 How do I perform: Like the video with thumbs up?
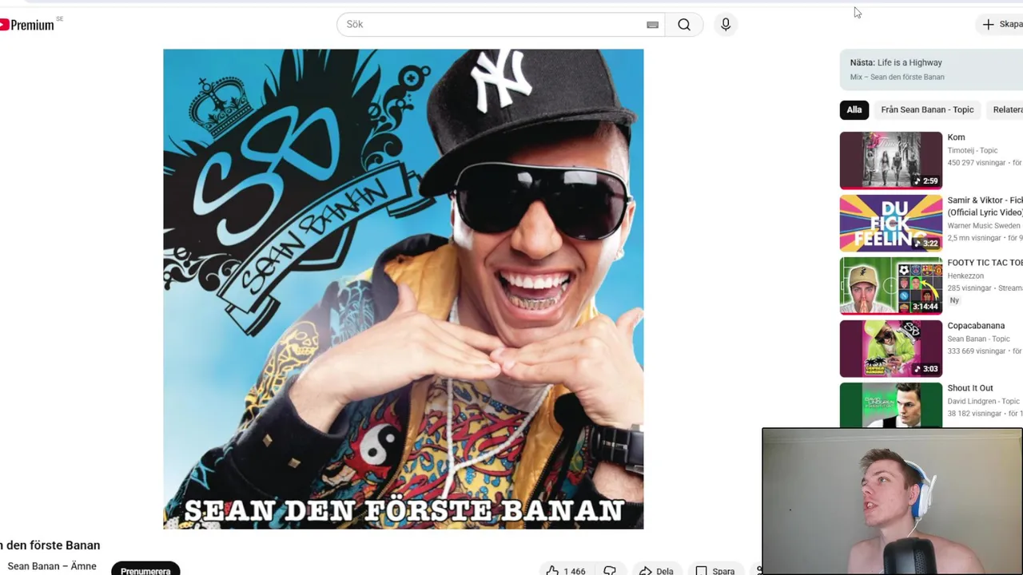tap(566, 570)
